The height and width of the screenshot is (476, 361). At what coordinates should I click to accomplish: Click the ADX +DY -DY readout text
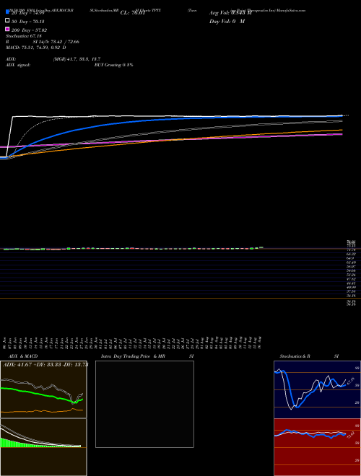coord(45,364)
